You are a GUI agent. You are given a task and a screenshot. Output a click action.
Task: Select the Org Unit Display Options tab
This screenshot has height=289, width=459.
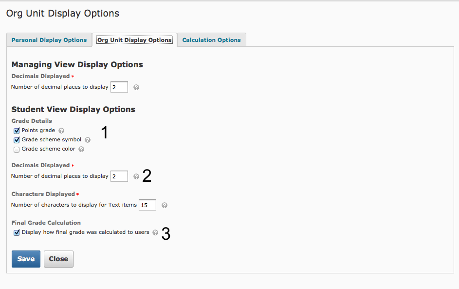tap(134, 40)
